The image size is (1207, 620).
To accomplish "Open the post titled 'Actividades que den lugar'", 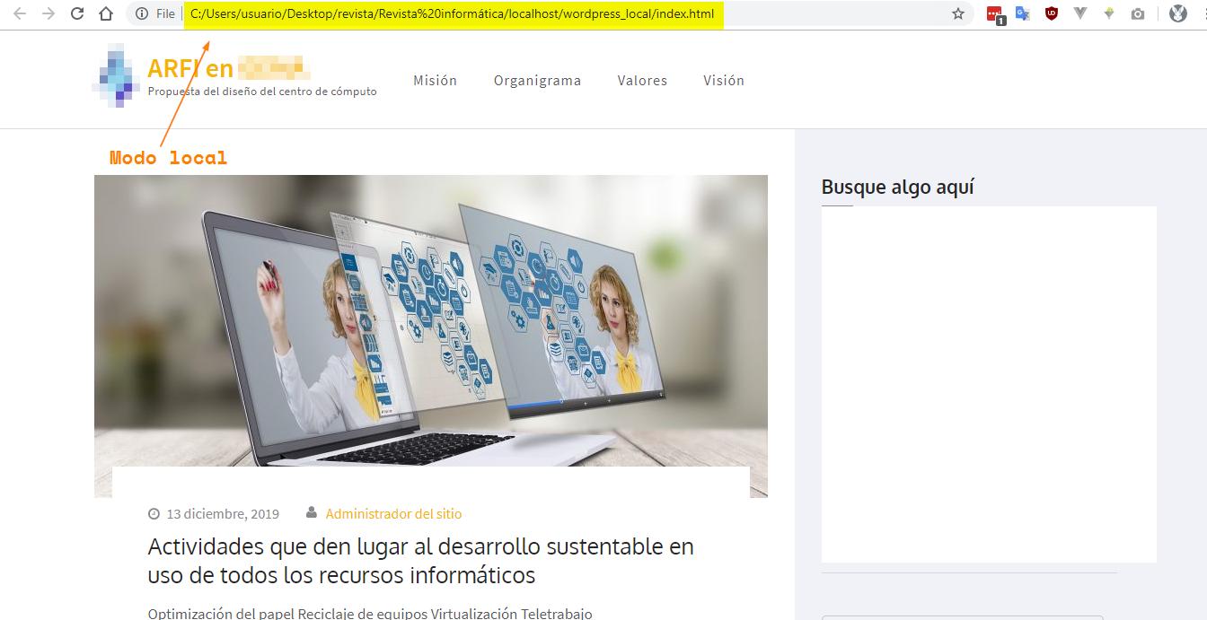I will tap(420, 560).
